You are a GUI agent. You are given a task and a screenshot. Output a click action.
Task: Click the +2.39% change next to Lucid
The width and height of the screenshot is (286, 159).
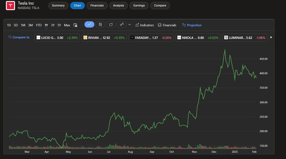click(x=72, y=38)
